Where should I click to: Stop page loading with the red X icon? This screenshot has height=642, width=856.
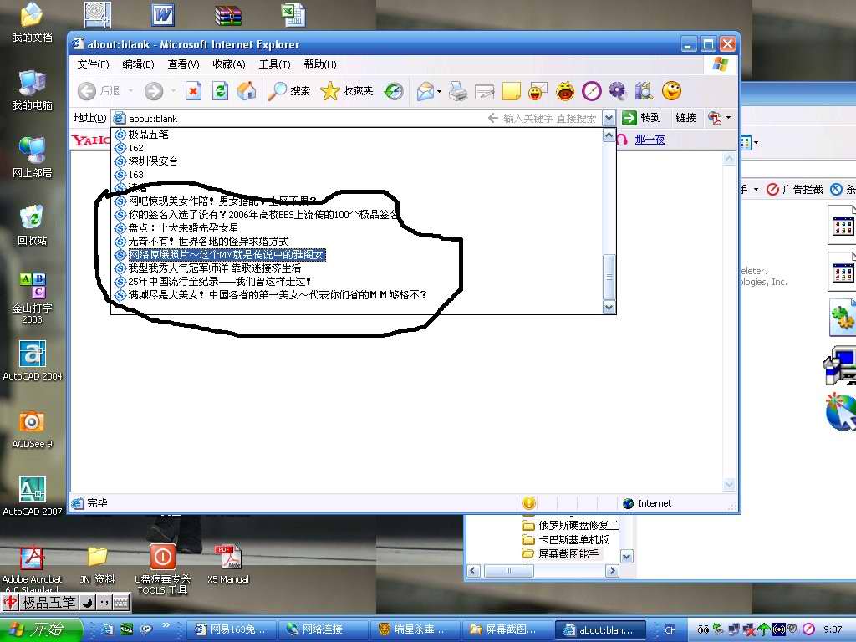pyautogui.click(x=193, y=91)
